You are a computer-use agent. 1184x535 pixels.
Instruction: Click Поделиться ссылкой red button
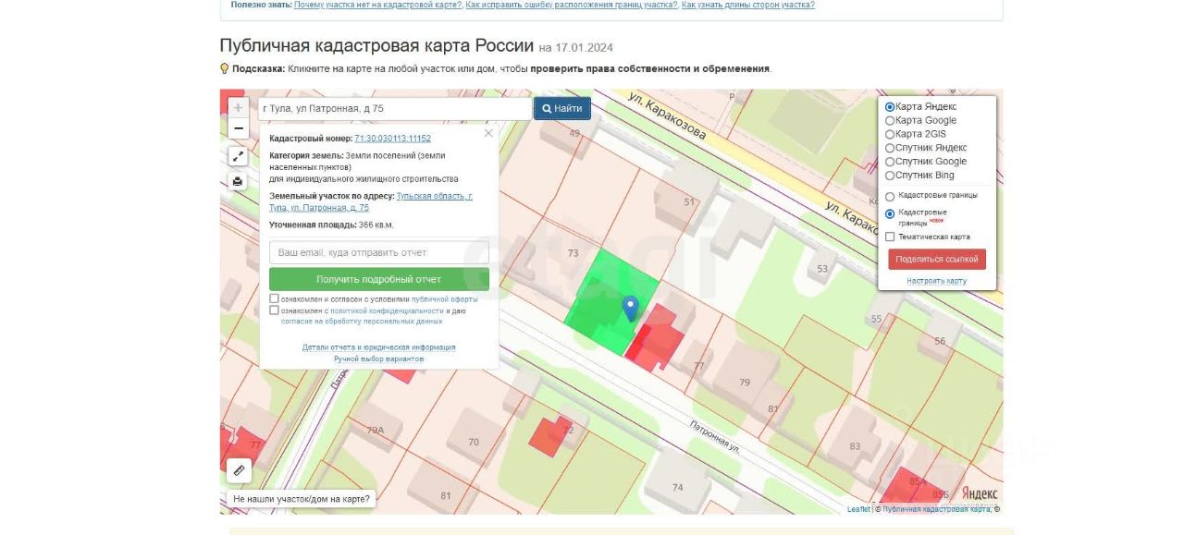[937, 260]
